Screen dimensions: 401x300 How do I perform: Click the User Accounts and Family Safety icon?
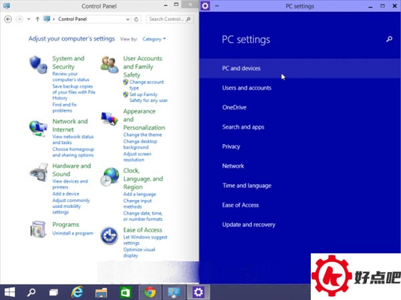click(x=110, y=64)
